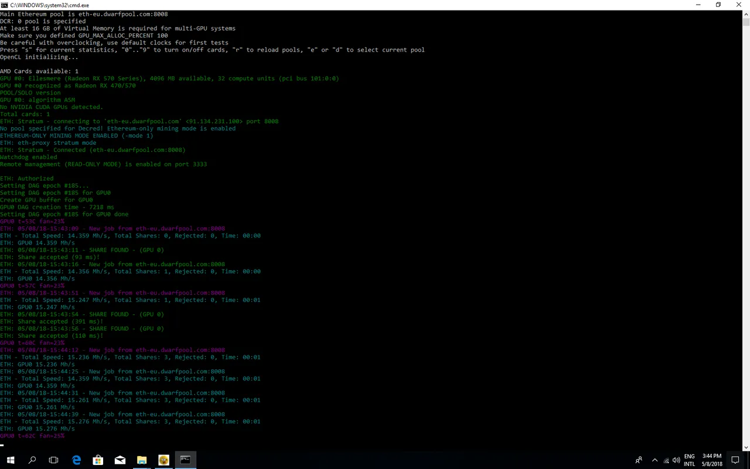The height and width of the screenshot is (469, 750).
Task: Open the Action Center notifications icon
Action: point(735,460)
